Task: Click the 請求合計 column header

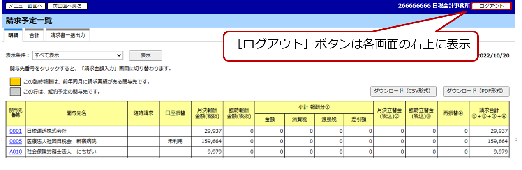Action: tap(489, 113)
